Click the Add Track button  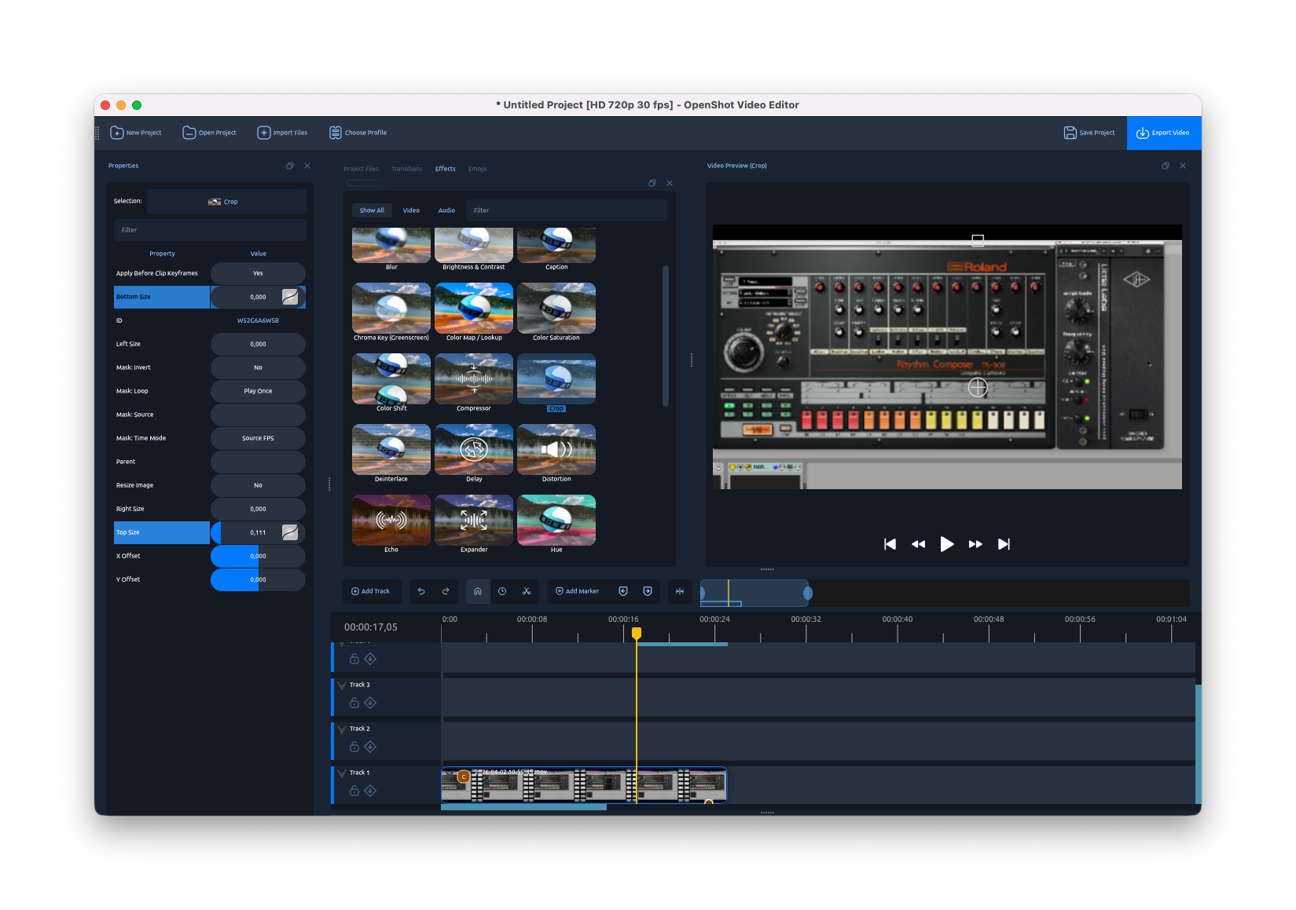[x=371, y=591]
